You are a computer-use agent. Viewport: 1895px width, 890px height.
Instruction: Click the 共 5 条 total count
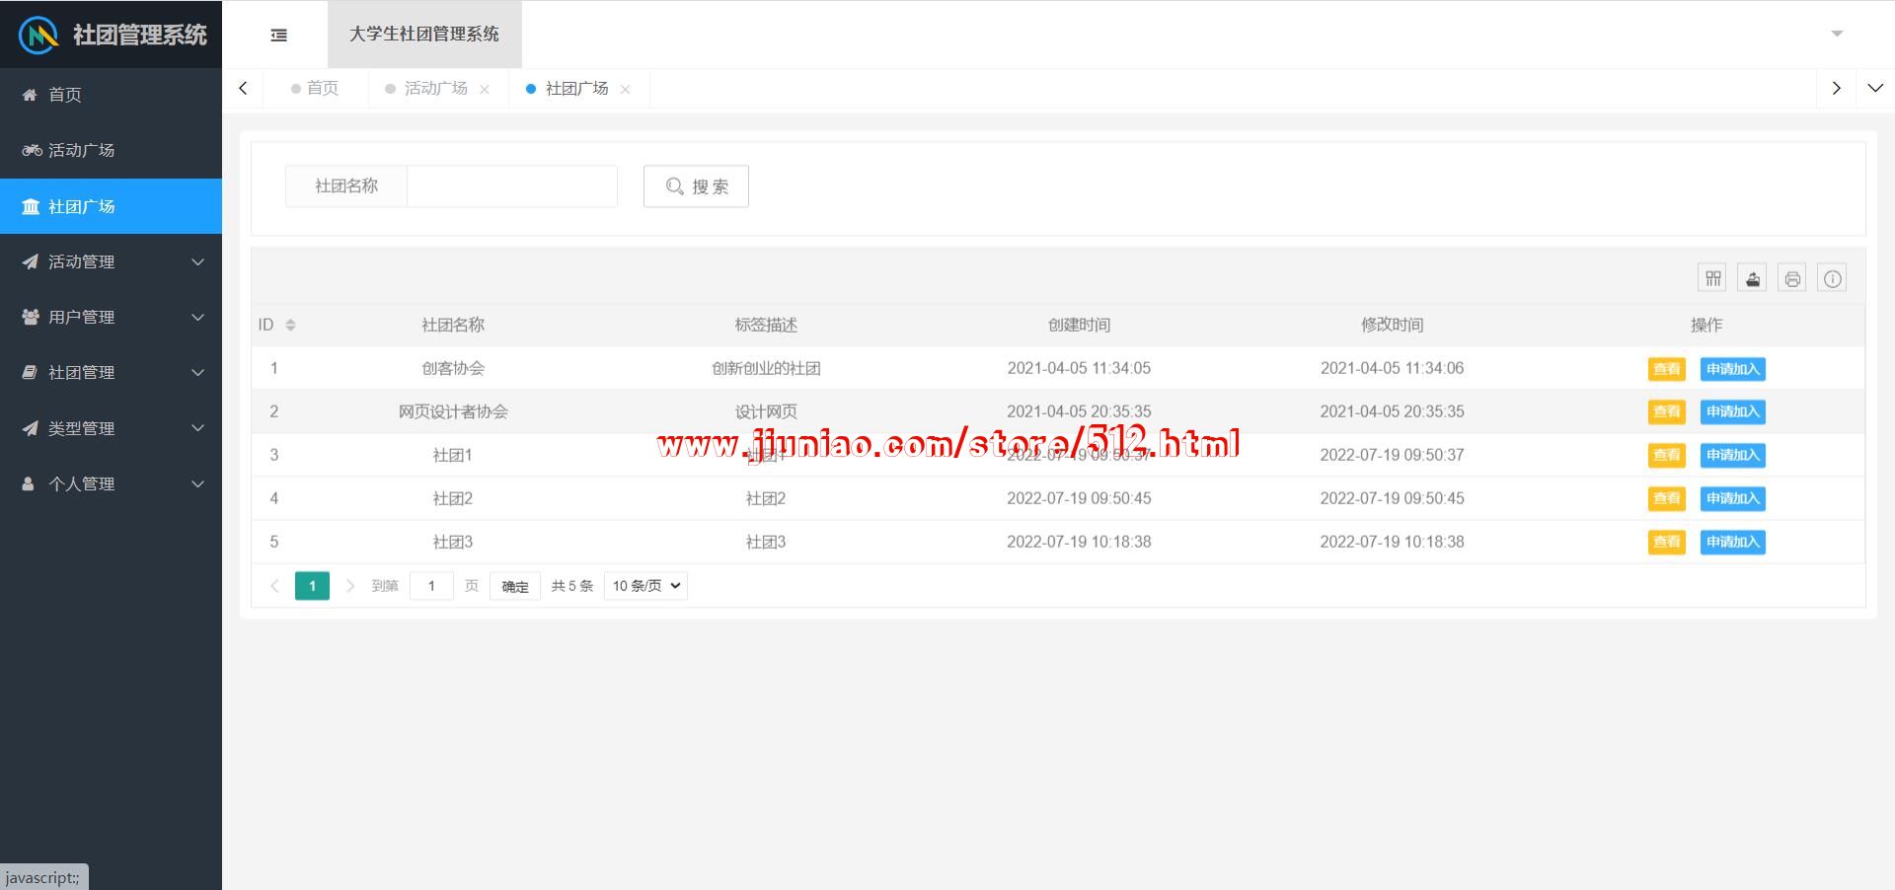[572, 586]
